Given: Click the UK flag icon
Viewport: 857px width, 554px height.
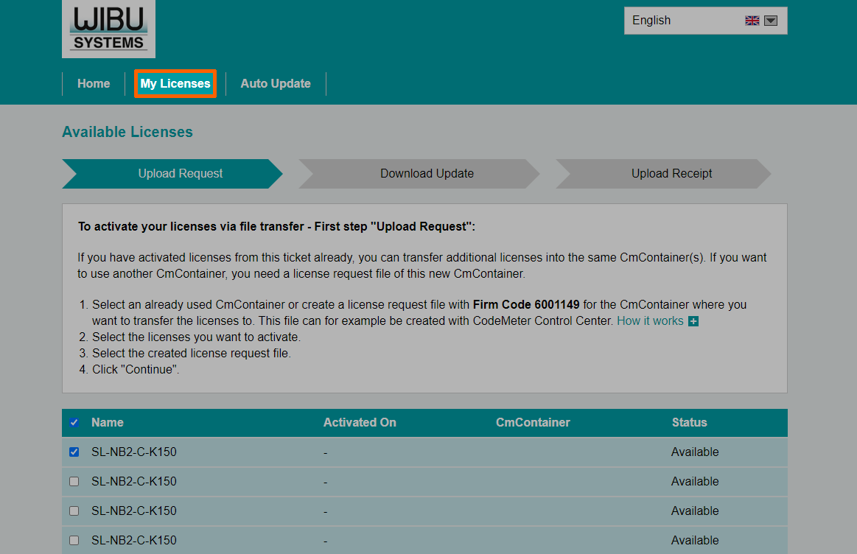Looking at the screenshot, I should click(752, 21).
